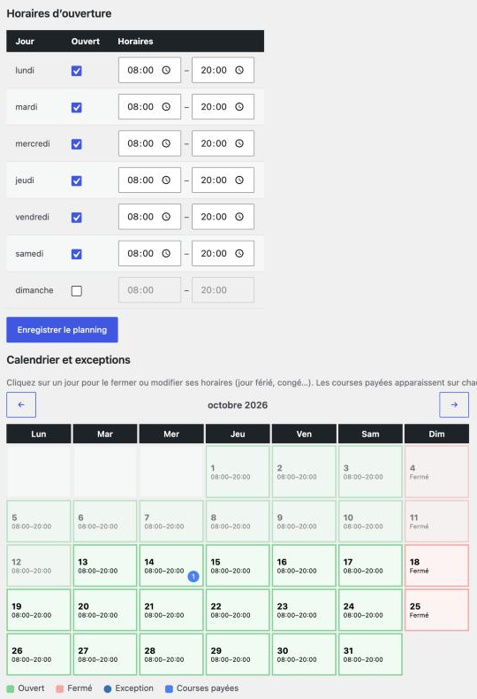477x699 pixels.
Task: Open October 26 day cell
Action: click(38, 655)
